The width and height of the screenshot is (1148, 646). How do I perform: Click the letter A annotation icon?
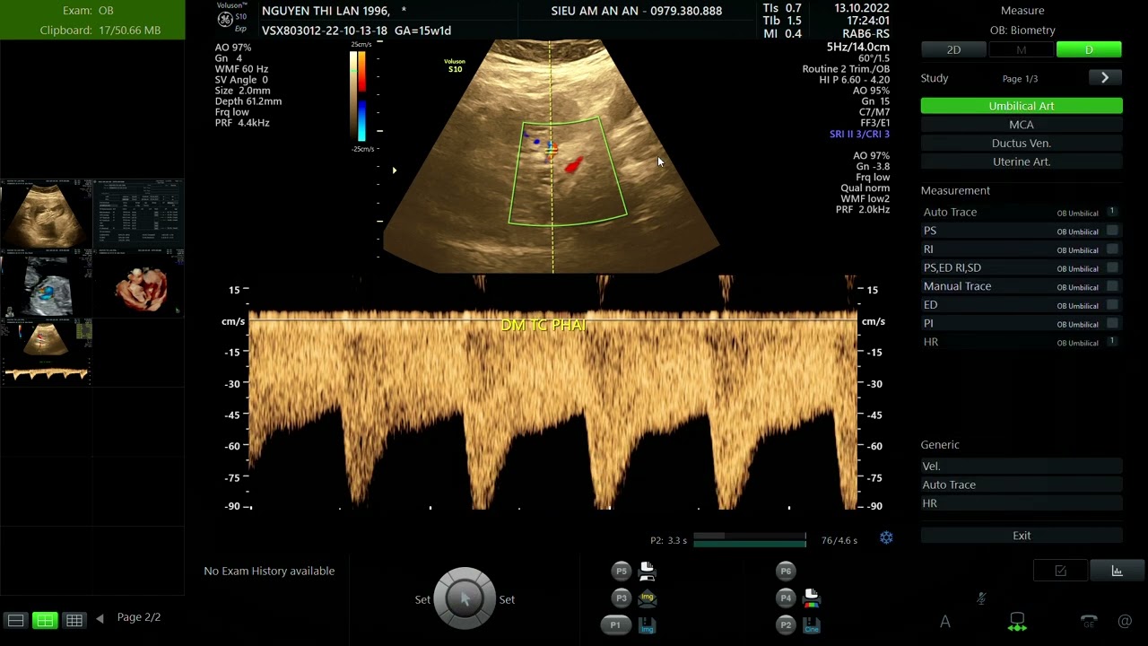click(944, 621)
